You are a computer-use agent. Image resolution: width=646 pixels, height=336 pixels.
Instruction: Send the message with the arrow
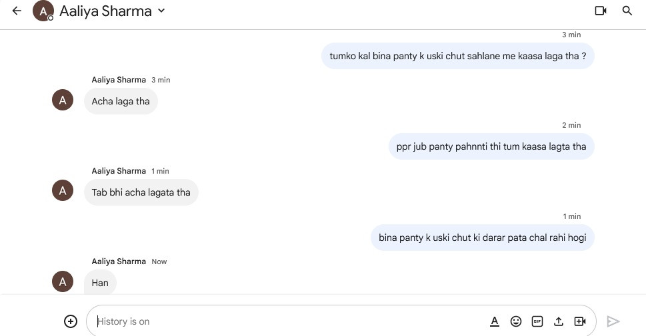(613, 321)
